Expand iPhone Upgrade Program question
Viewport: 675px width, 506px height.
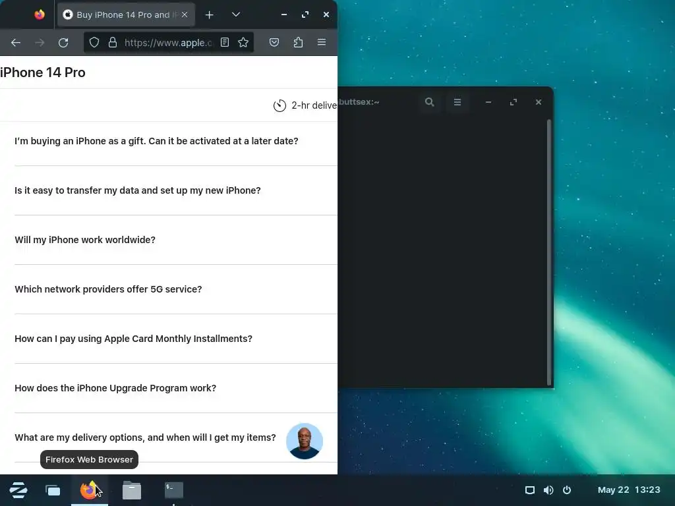point(176,388)
